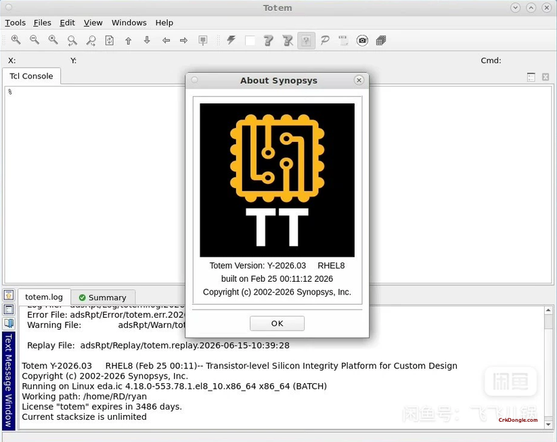Click the question mark query icon
557x442 pixels.
point(269,41)
